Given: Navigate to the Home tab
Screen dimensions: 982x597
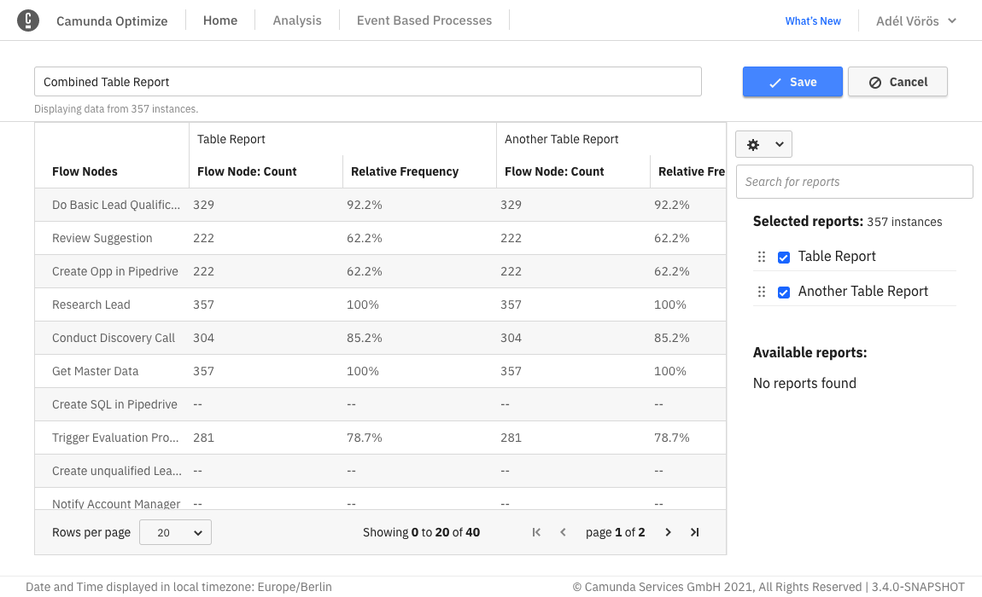Looking at the screenshot, I should pyautogui.click(x=220, y=20).
